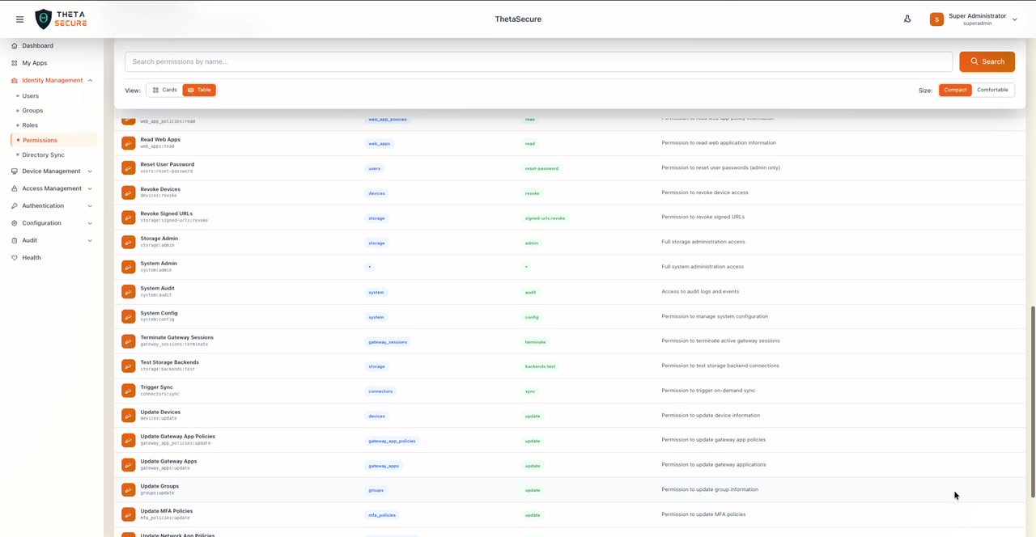Click the notification bell icon

click(907, 19)
